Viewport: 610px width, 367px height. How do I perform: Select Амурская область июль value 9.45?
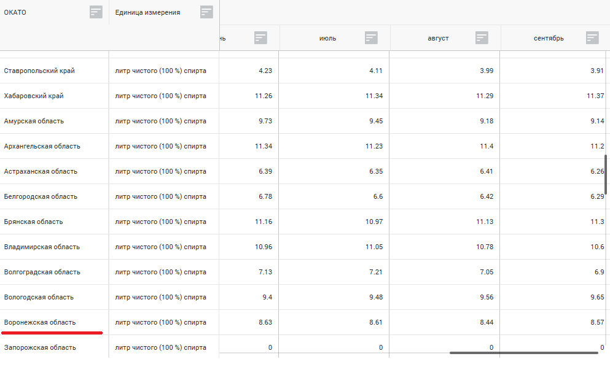point(375,121)
